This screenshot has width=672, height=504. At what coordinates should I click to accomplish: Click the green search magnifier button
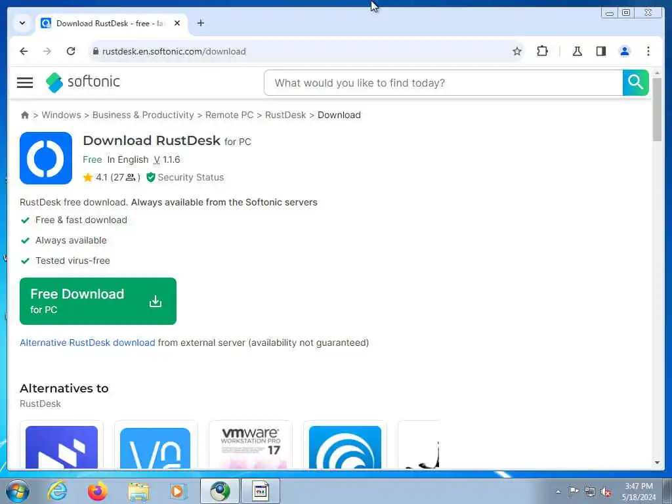pos(635,83)
